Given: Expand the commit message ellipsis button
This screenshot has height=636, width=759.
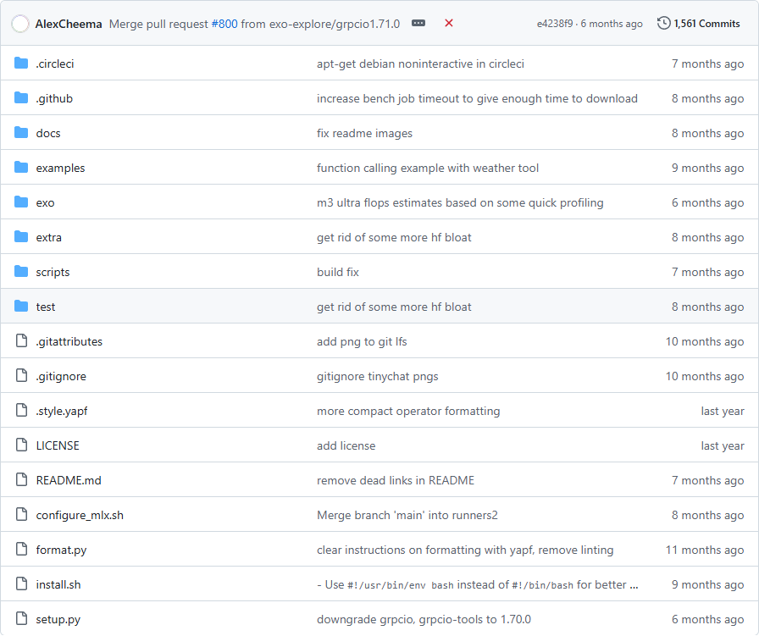Looking at the screenshot, I should coord(418,24).
